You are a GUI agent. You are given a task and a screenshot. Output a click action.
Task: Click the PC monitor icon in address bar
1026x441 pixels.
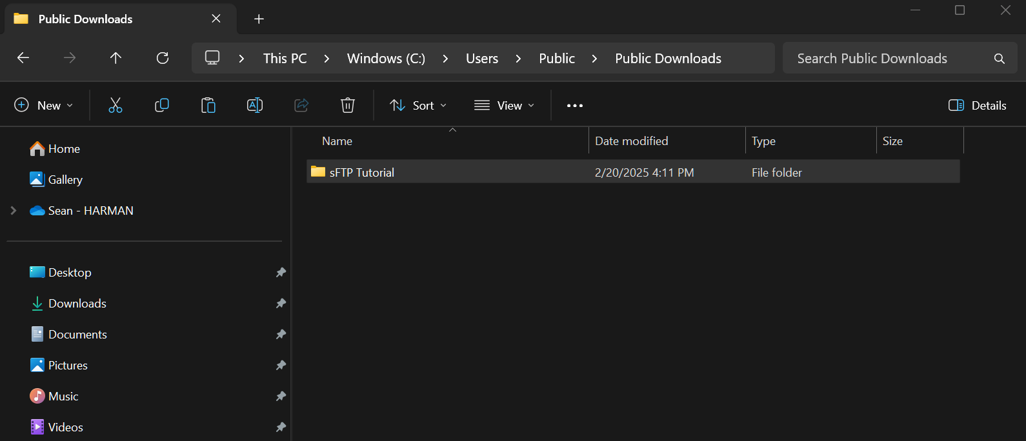pyautogui.click(x=212, y=58)
